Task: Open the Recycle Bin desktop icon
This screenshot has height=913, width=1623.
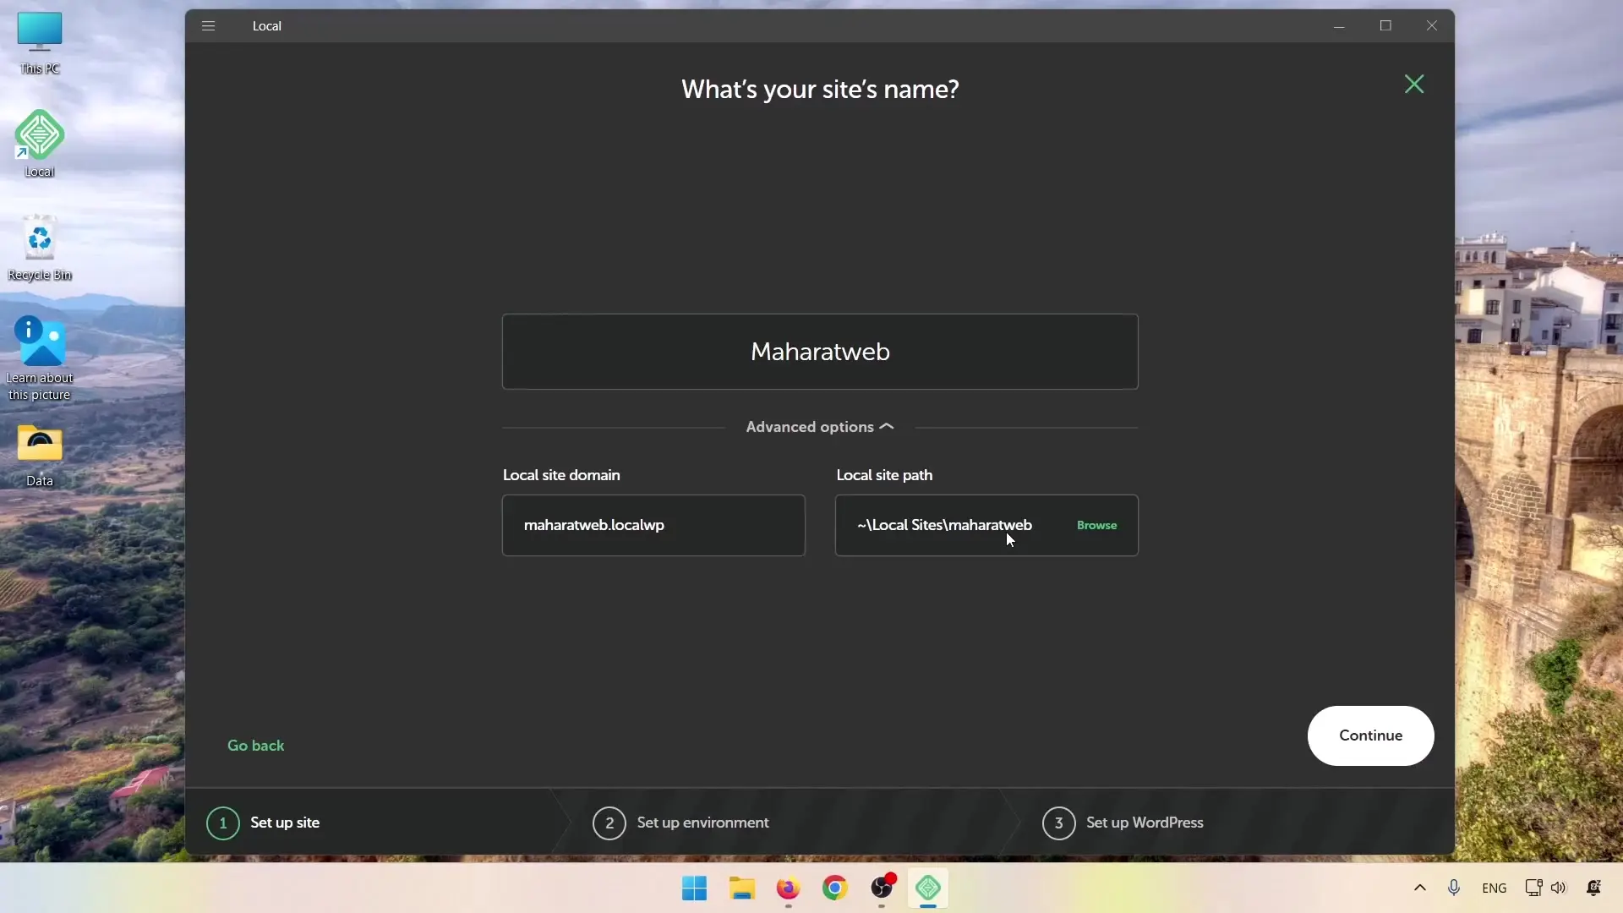Action: (40, 248)
